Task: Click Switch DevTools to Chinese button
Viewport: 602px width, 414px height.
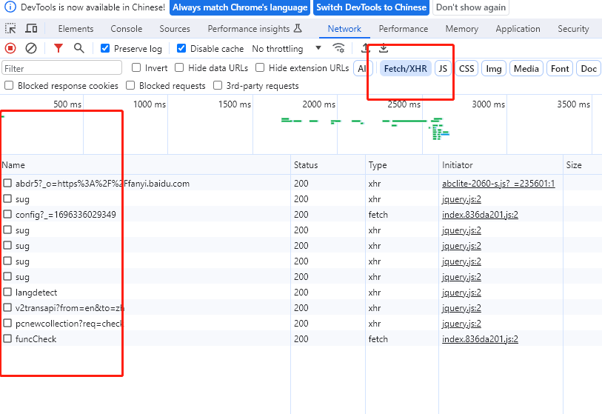Action: click(x=371, y=7)
